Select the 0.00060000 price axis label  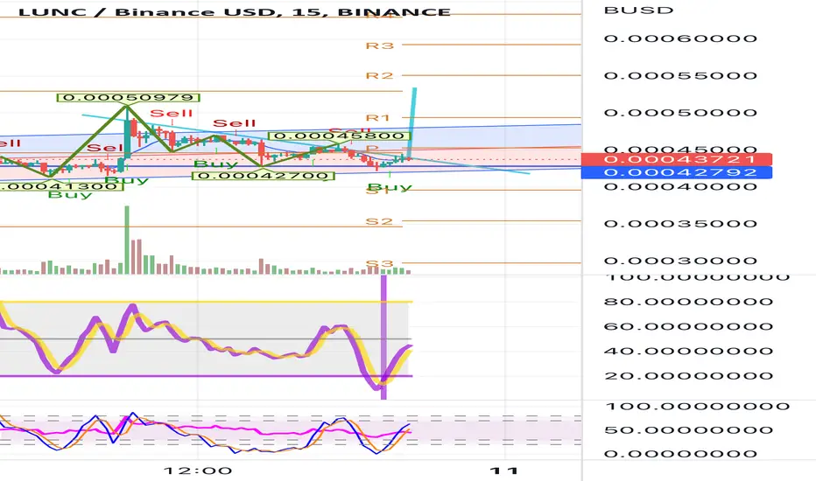pos(680,38)
